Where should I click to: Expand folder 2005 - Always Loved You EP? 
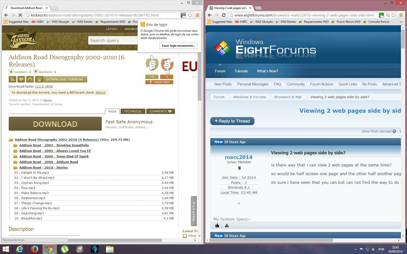click(15, 151)
